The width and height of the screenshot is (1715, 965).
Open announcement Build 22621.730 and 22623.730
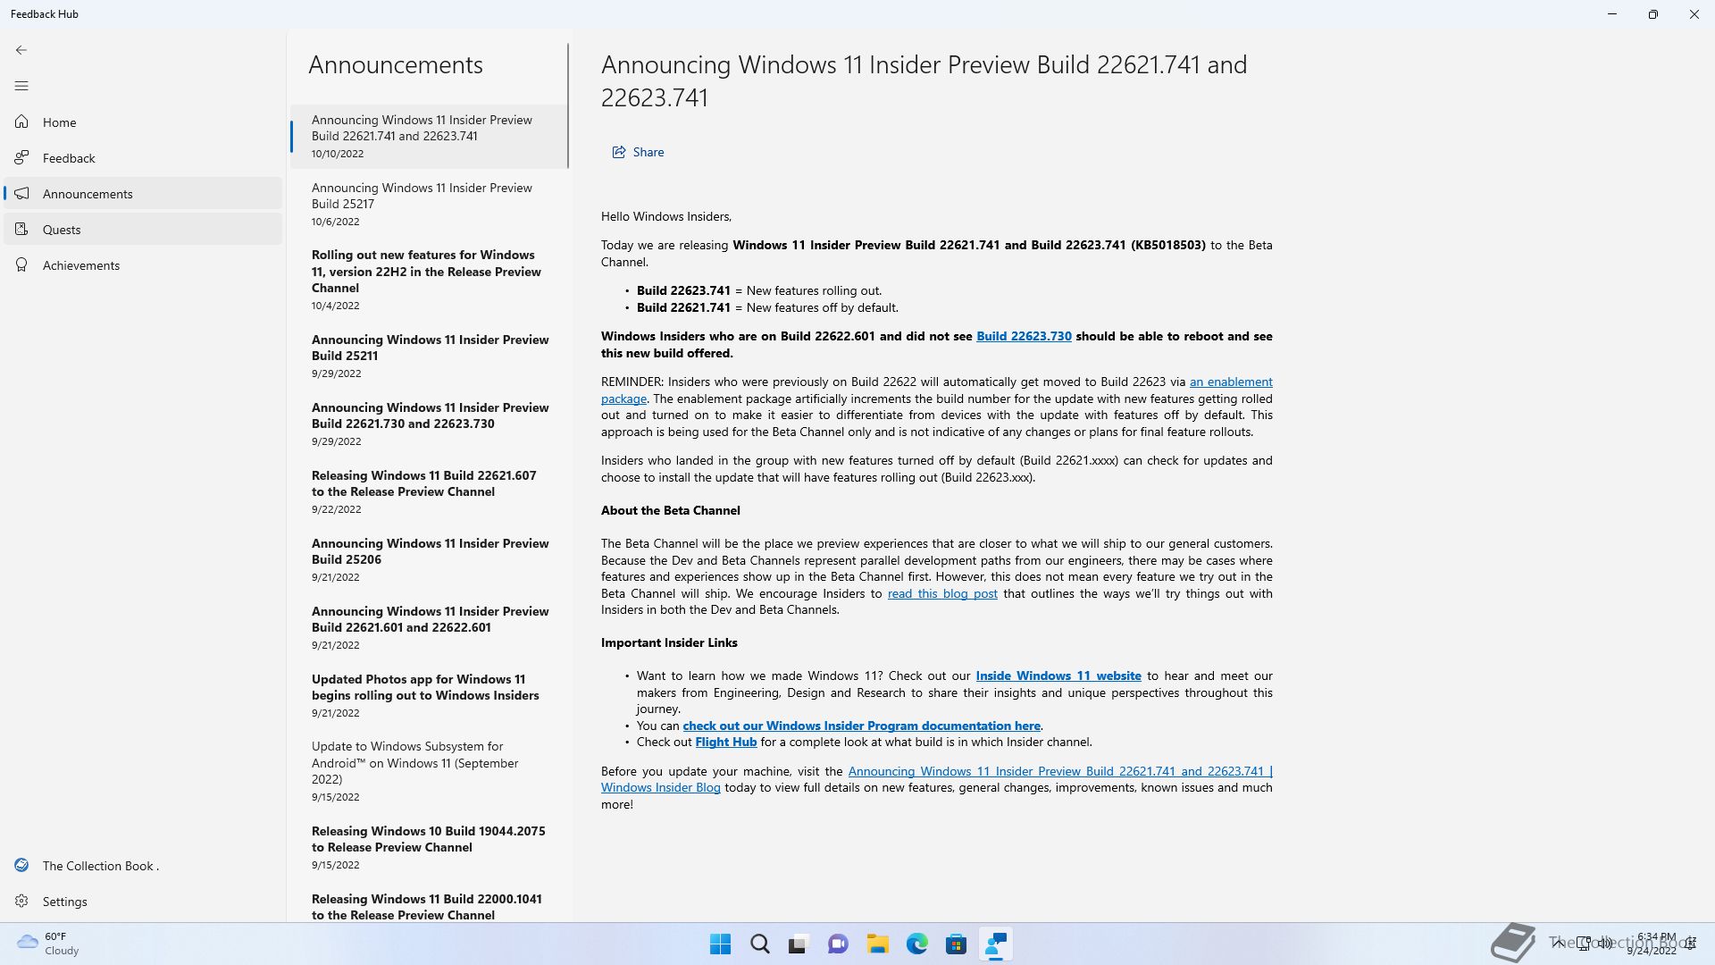(x=429, y=424)
